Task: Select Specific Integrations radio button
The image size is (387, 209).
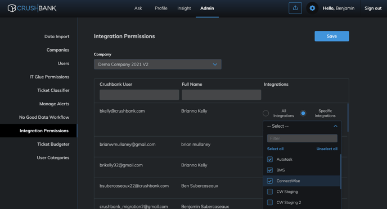Action: [x=303, y=113]
